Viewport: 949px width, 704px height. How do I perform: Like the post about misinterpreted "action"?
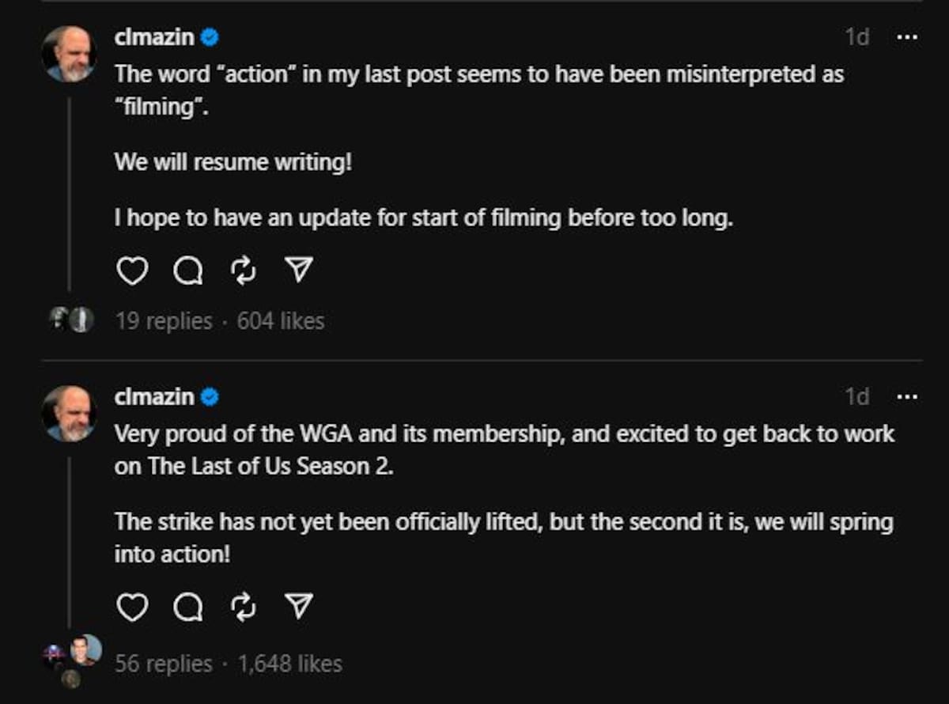click(132, 271)
